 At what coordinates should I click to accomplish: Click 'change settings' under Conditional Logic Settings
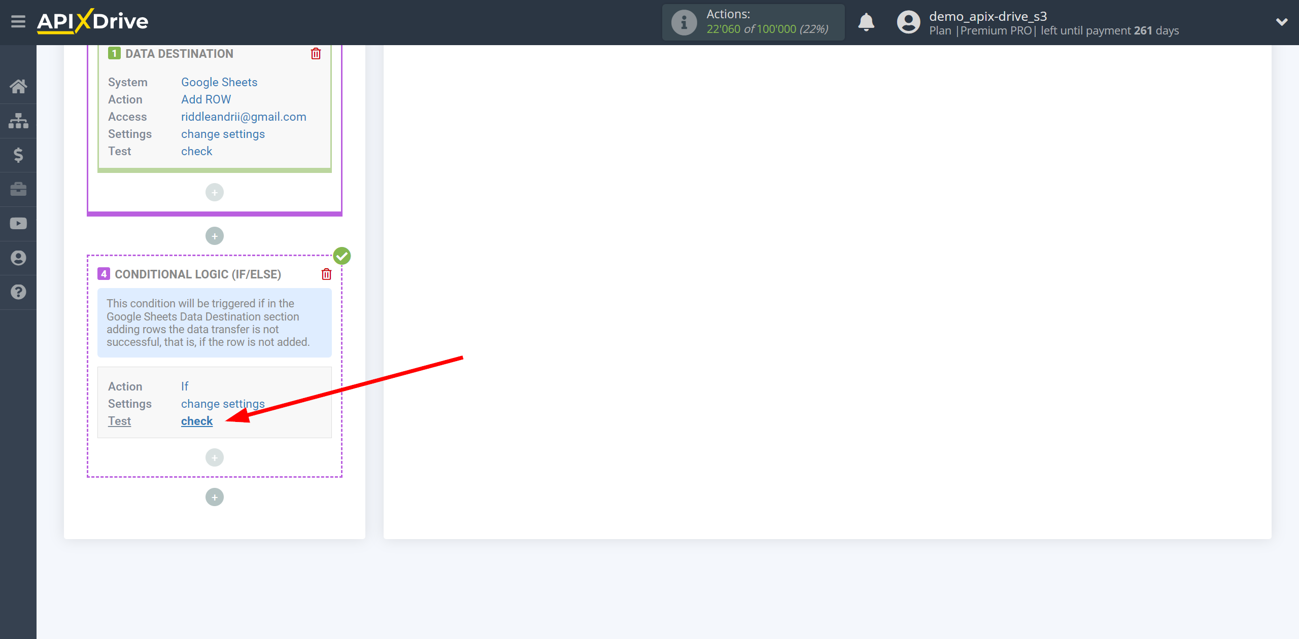pos(223,403)
